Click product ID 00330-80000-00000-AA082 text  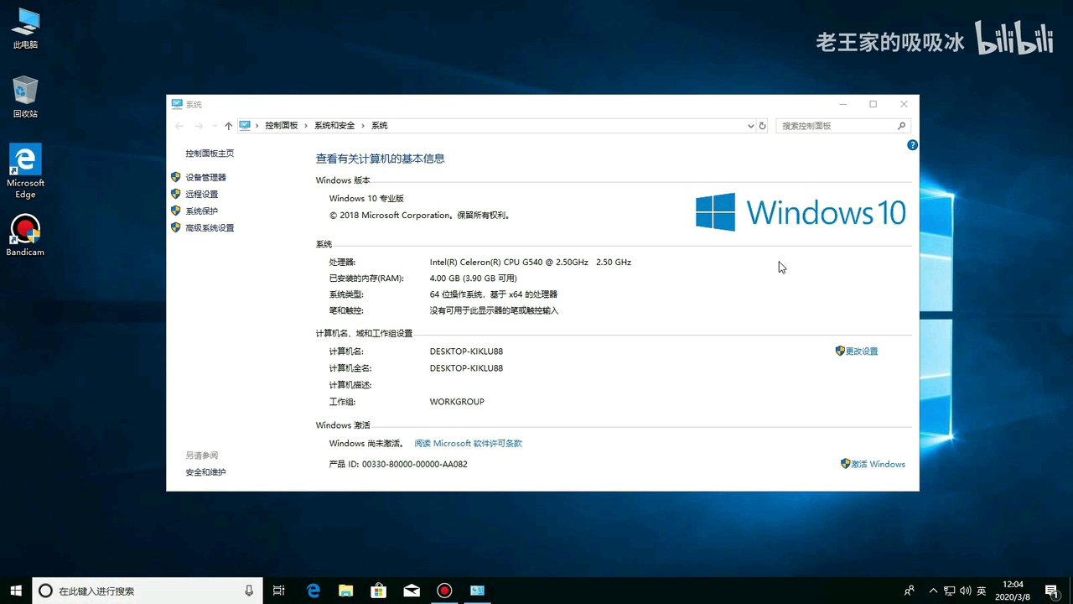pyautogui.click(x=415, y=464)
